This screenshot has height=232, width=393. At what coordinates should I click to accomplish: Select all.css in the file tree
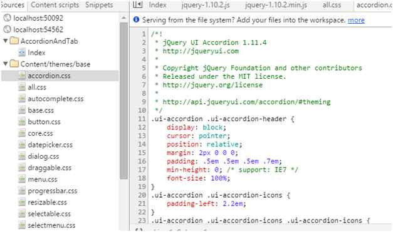[x=37, y=87]
